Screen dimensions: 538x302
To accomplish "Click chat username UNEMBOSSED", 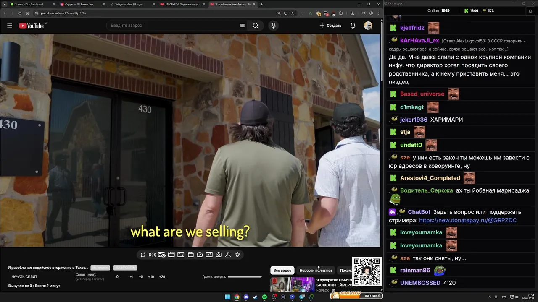I will pyautogui.click(x=420, y=283).
